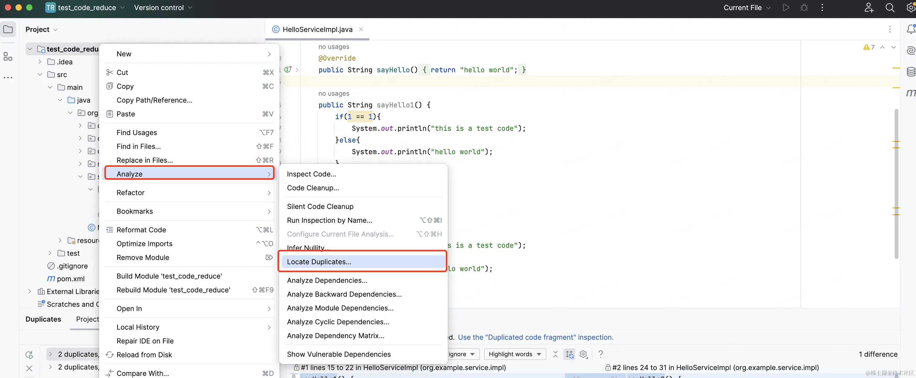The height and width of the screenshot is (378, 916).
Task: Open the Database tool window icon
Action: pos(911,71)
